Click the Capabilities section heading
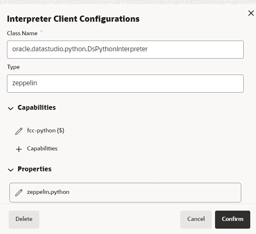The height and width of the screenshot is (234, 256). pyautogui.click(x=36, y=108)
